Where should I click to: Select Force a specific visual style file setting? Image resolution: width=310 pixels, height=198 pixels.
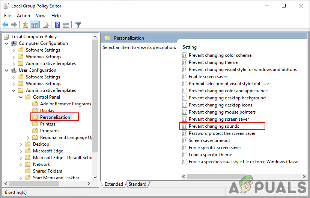tap(244, 162)
